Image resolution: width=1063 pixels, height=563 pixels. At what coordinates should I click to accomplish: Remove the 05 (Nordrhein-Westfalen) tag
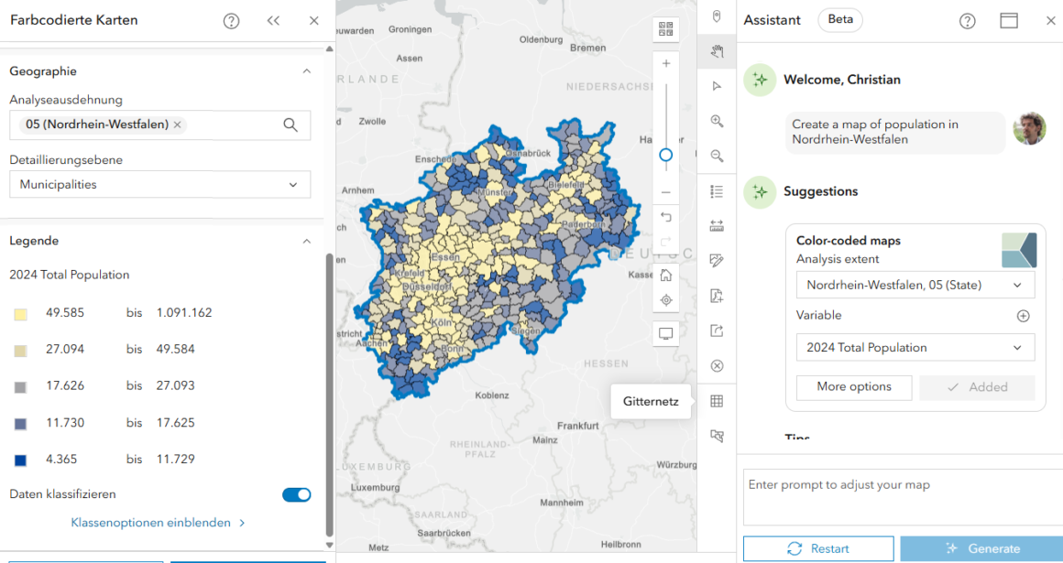[x=177, y=125]
